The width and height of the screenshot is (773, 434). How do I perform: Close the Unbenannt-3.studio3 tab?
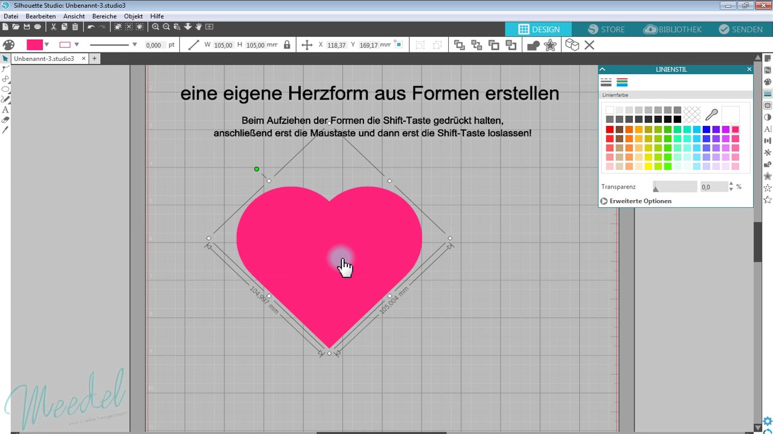[83, 58]
